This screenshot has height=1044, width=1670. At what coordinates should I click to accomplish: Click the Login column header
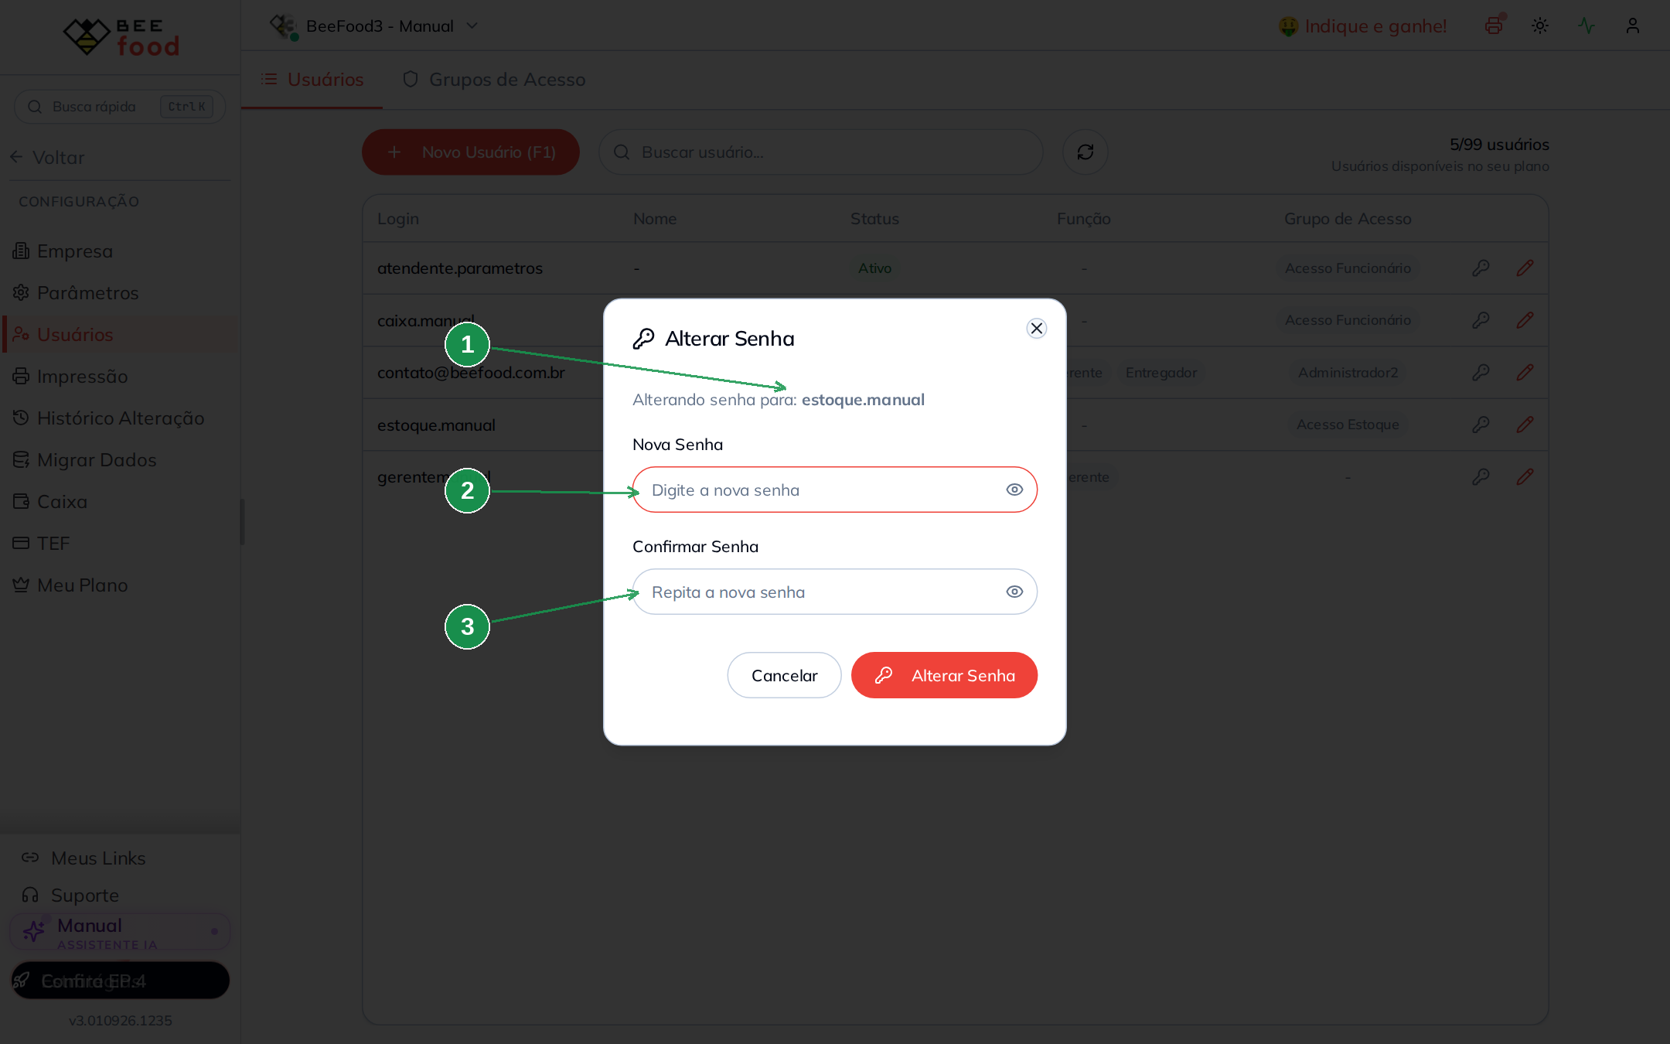tap(398, 219)
